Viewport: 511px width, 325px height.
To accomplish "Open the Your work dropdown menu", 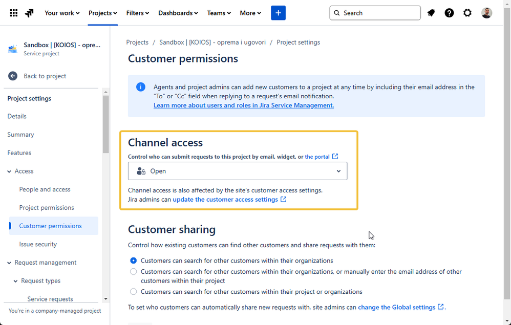I will click(62, 13).
